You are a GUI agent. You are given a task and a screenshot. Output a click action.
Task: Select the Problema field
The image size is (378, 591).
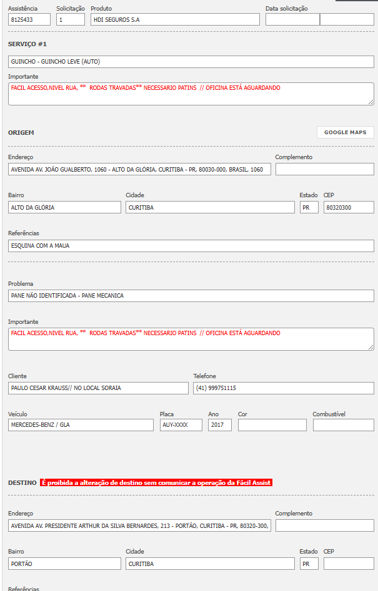coord(191,296)
